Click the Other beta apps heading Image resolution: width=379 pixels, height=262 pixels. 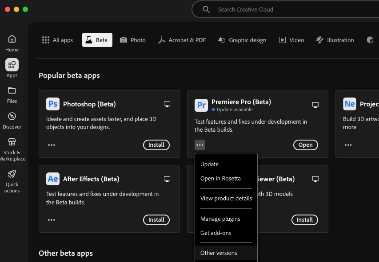[66, 253]
